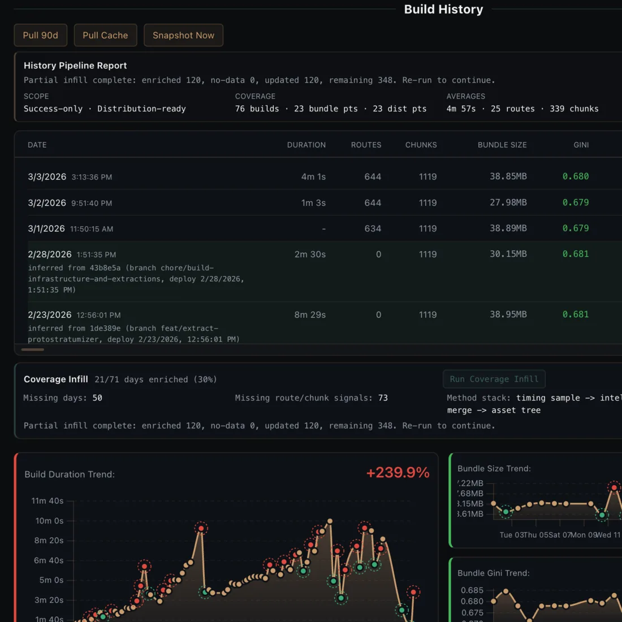This screenshot has width=622, height=622.
Task: Click the 1m 3s duration value
Action: [x=313, y=202]
